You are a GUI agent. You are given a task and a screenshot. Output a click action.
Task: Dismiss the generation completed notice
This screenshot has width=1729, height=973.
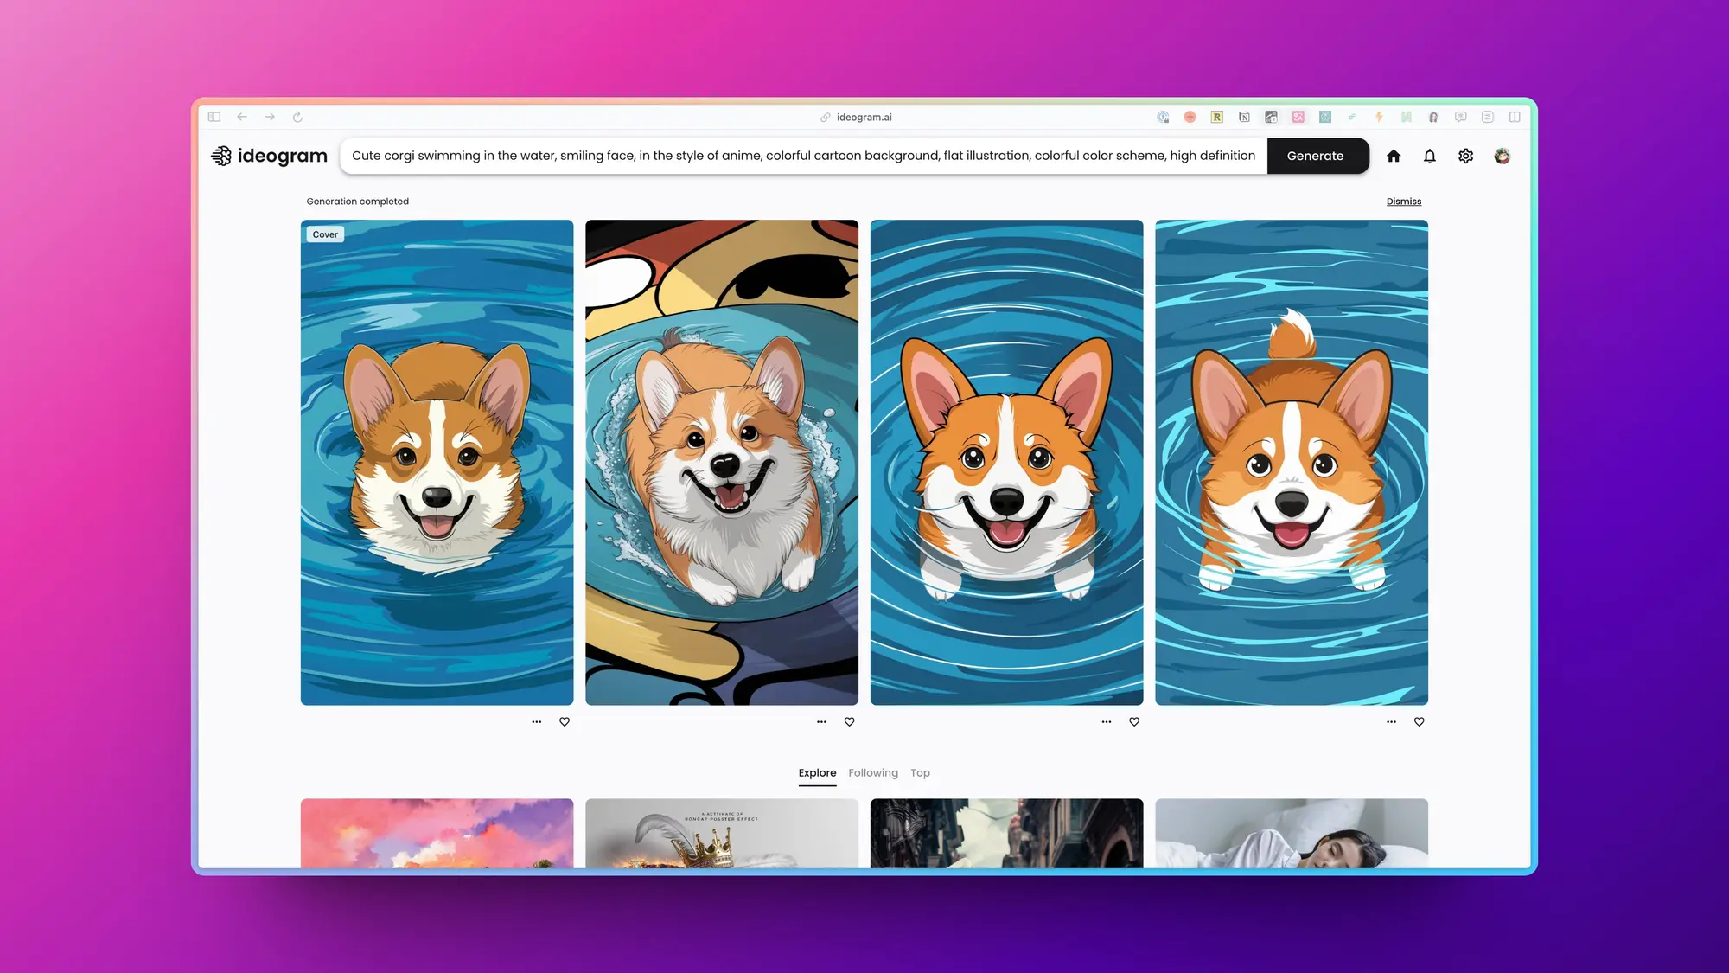[x=1403, y=202]
